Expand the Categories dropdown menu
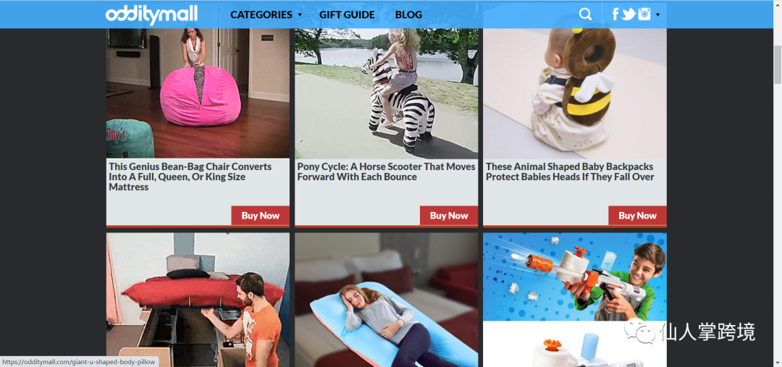 [x=266, y=14]
